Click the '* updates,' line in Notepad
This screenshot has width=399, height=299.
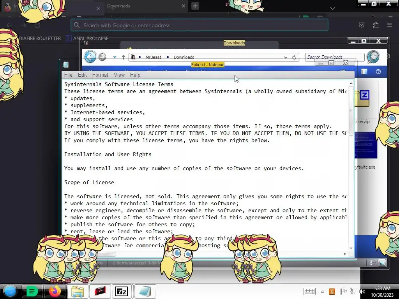click(79, 98)
